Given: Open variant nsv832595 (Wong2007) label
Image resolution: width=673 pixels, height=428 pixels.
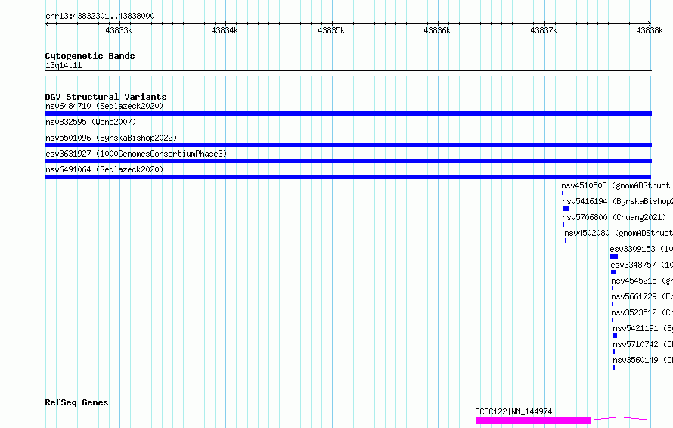Looking at the screenshot, I should tap(91, 122).
